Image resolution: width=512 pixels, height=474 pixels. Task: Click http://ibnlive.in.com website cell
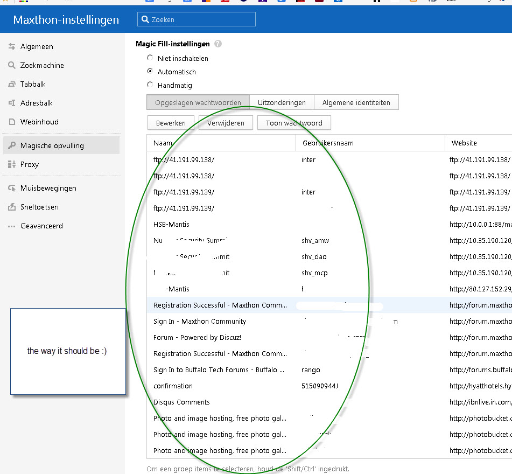pos(480,402)
